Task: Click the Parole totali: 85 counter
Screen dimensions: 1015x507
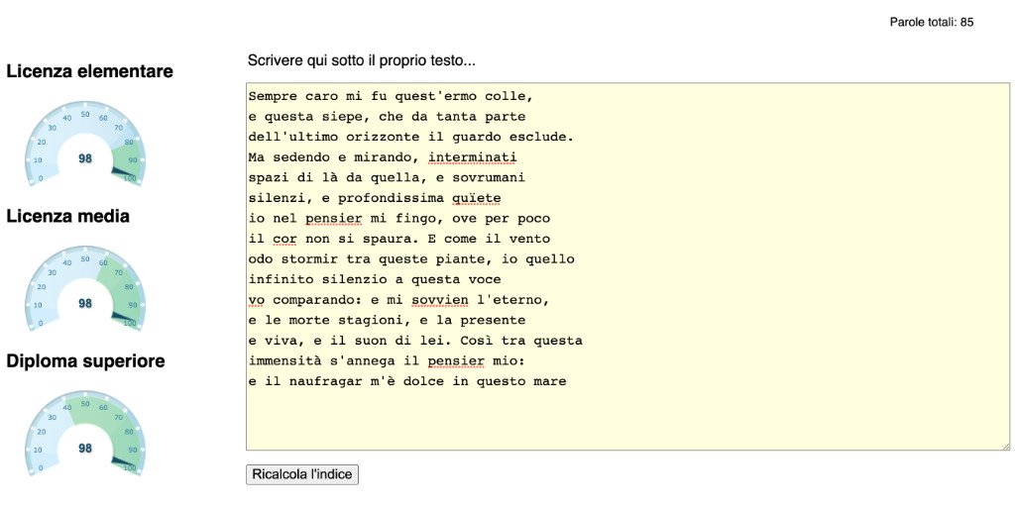Action: pos(932,23)
